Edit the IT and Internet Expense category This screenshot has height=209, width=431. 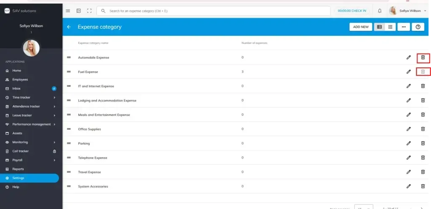pos(409,86)
